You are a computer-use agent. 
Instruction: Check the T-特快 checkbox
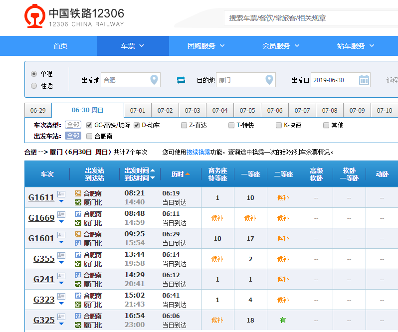[231, 125]
